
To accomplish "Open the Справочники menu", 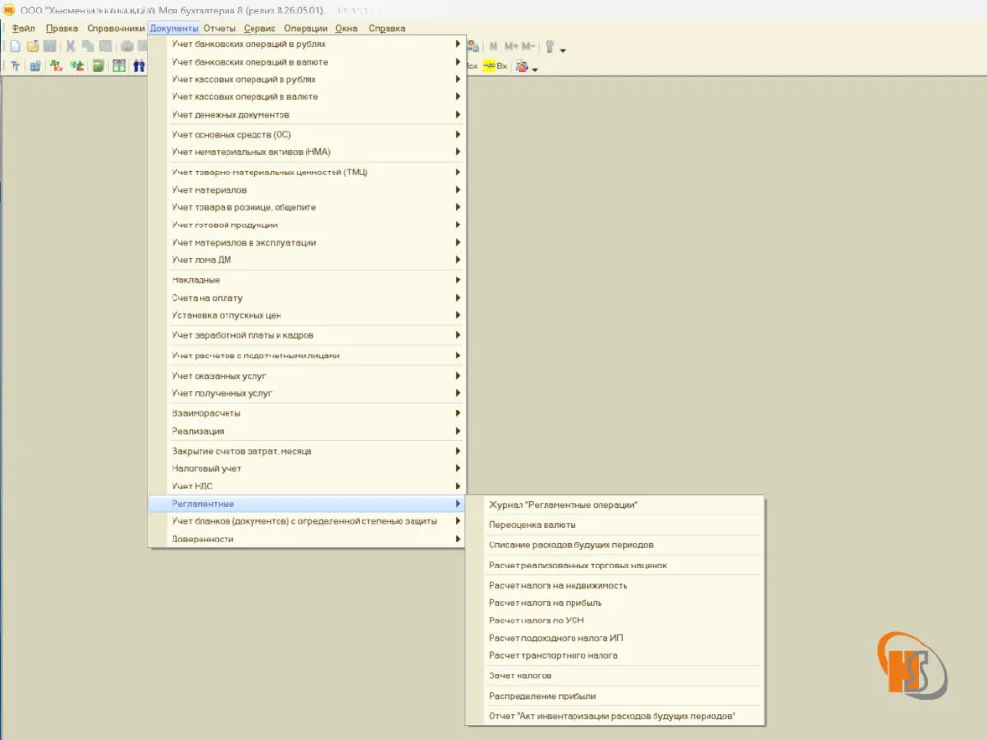I will [x=116, y=28].
